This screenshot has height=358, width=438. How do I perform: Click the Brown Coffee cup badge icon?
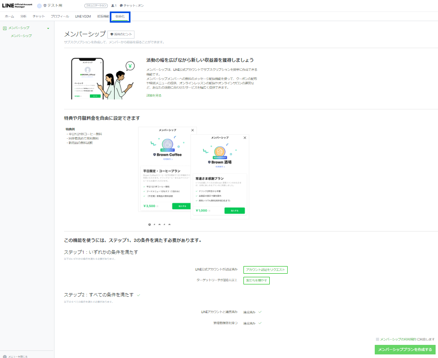[x=167, y=144]
